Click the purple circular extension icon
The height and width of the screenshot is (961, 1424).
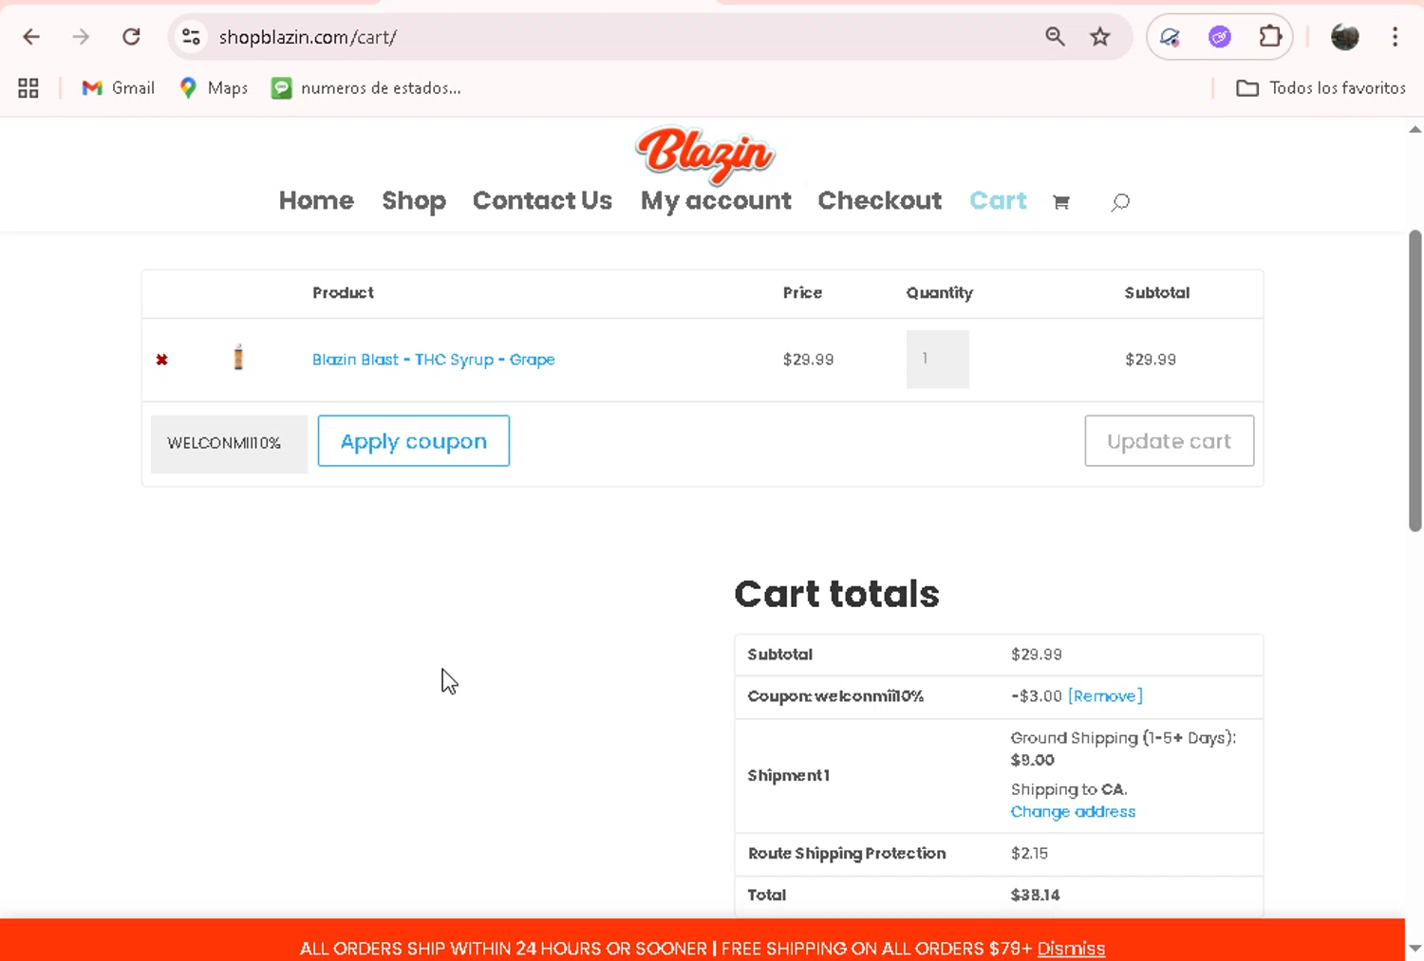(x=1220, y=37)
